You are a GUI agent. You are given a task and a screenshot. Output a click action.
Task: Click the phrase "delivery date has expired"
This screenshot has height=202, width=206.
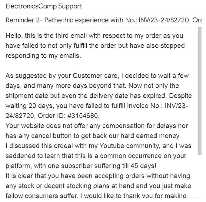coord(128,96)
